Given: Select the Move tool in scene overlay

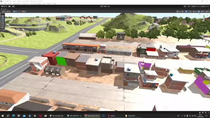Looking at the screenshot, I should 3,18.
